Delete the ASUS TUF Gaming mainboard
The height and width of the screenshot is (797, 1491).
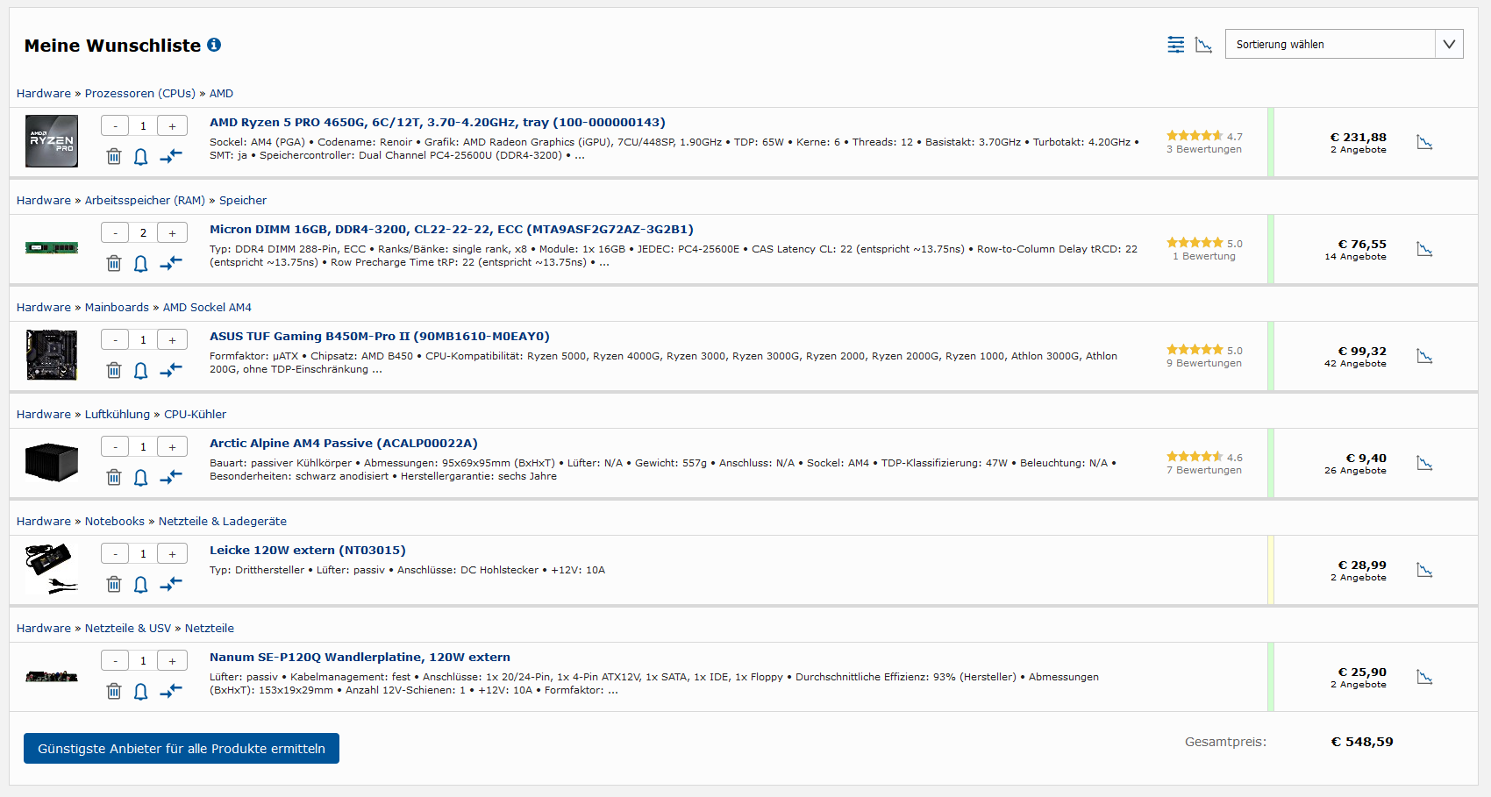tap(114, 370)
